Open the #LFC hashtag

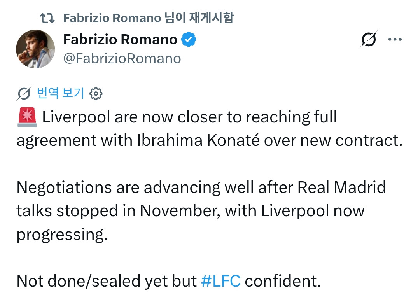click(221, 281)
